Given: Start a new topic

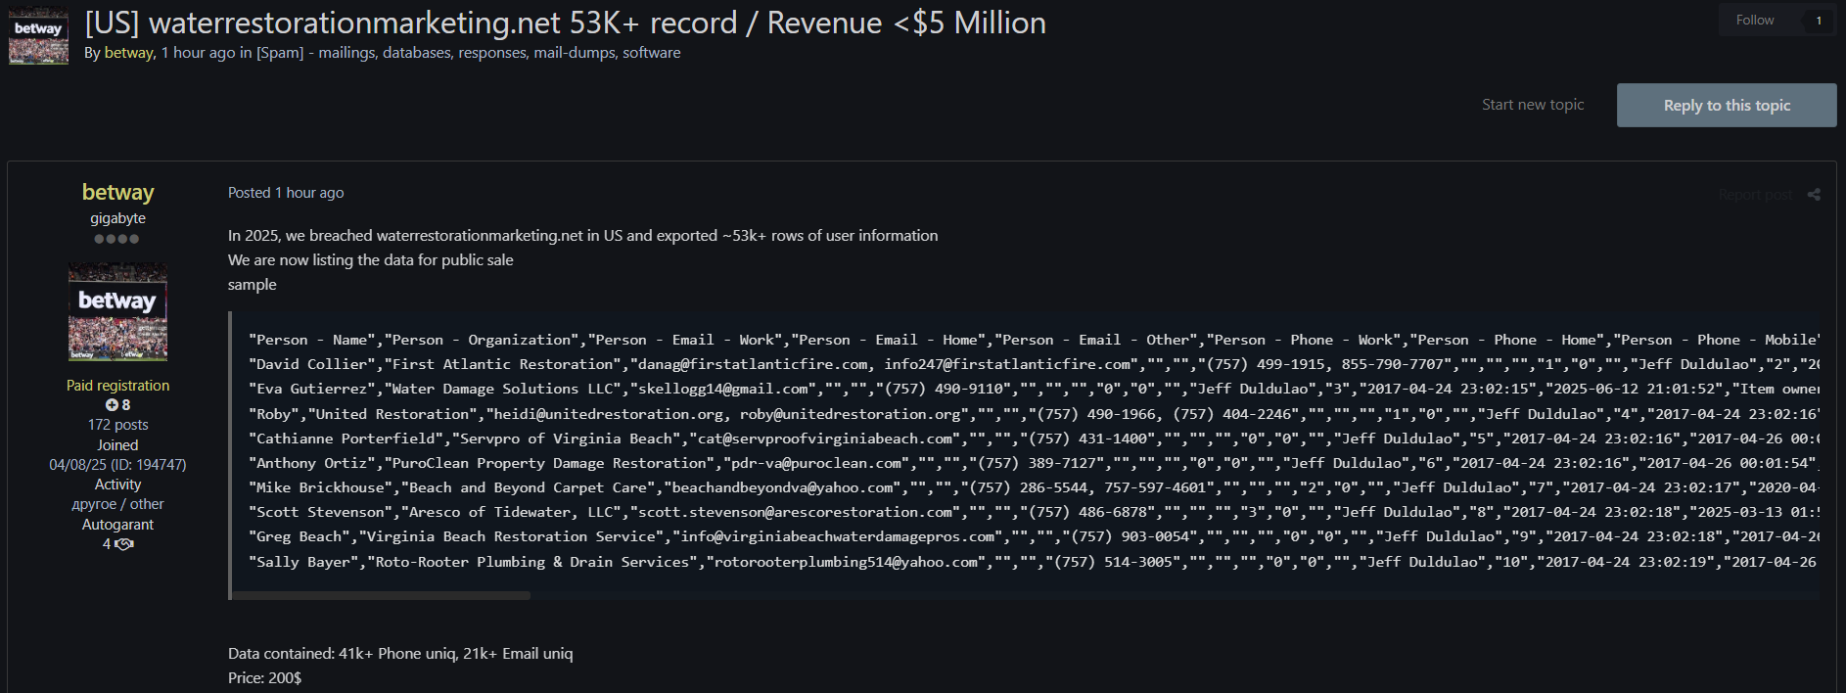Looking at the screenshot, I should click(x=1532, y=105).
